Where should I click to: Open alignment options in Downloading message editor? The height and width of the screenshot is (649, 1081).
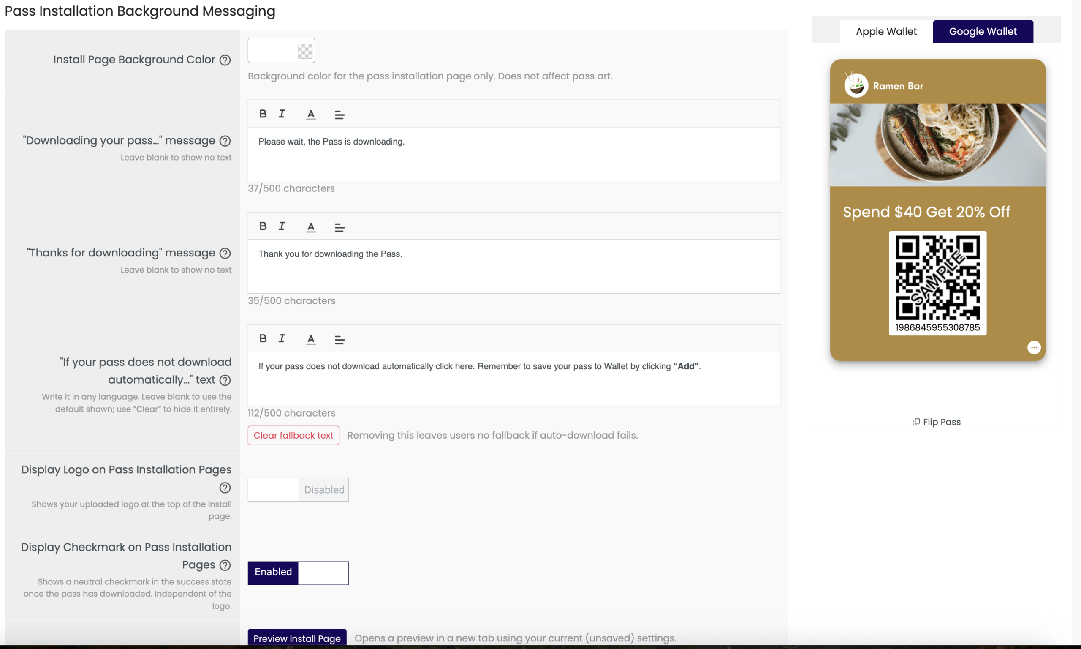click(x=340, y=115)
